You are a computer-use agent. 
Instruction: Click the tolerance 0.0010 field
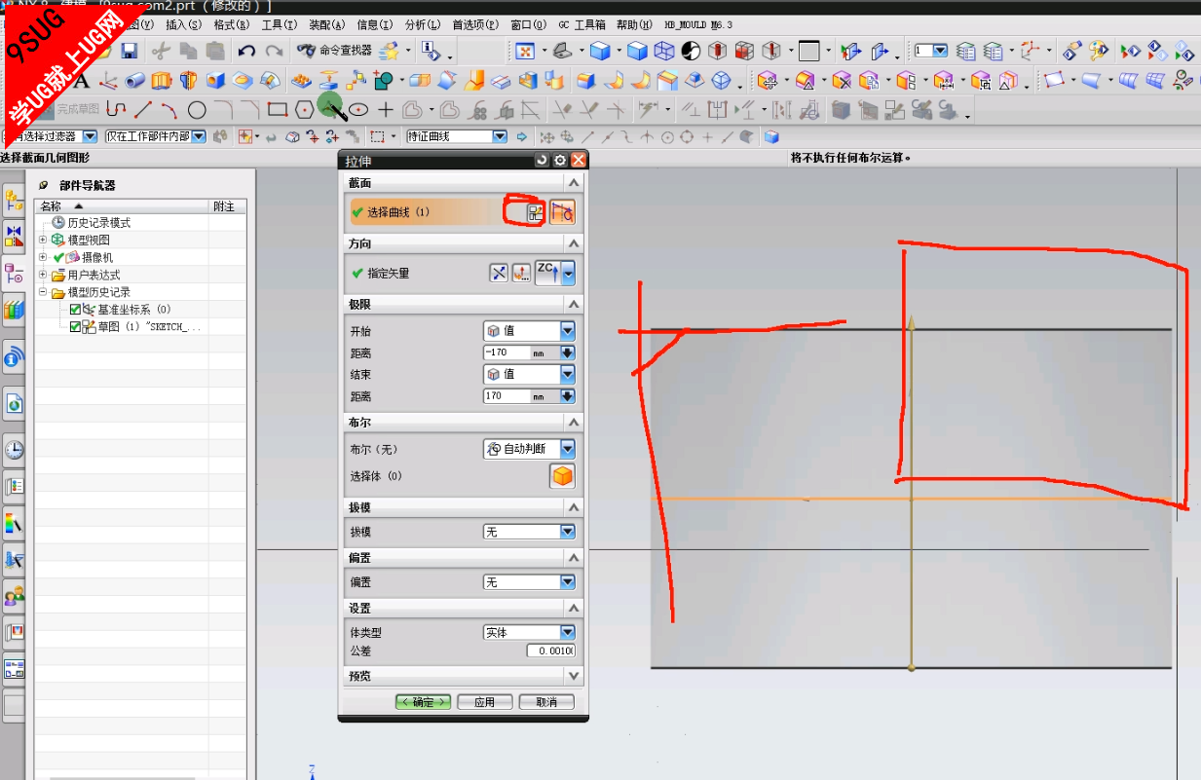click(550, 650)
